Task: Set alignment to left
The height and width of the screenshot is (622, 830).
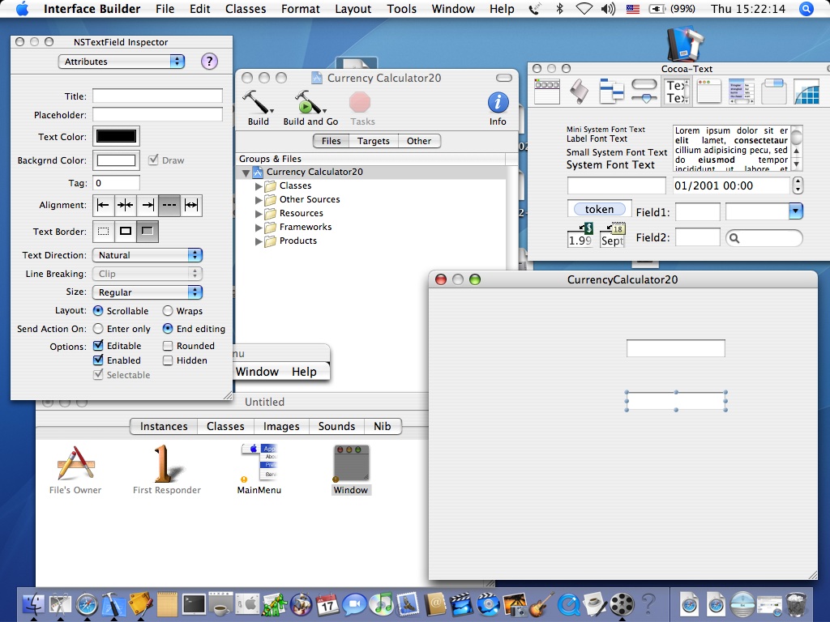Action: coord(104,205)
